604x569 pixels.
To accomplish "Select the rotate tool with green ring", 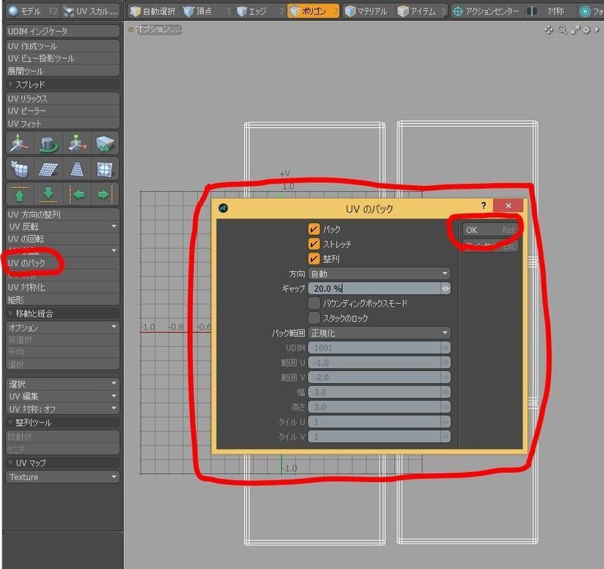I will (48, 144).
